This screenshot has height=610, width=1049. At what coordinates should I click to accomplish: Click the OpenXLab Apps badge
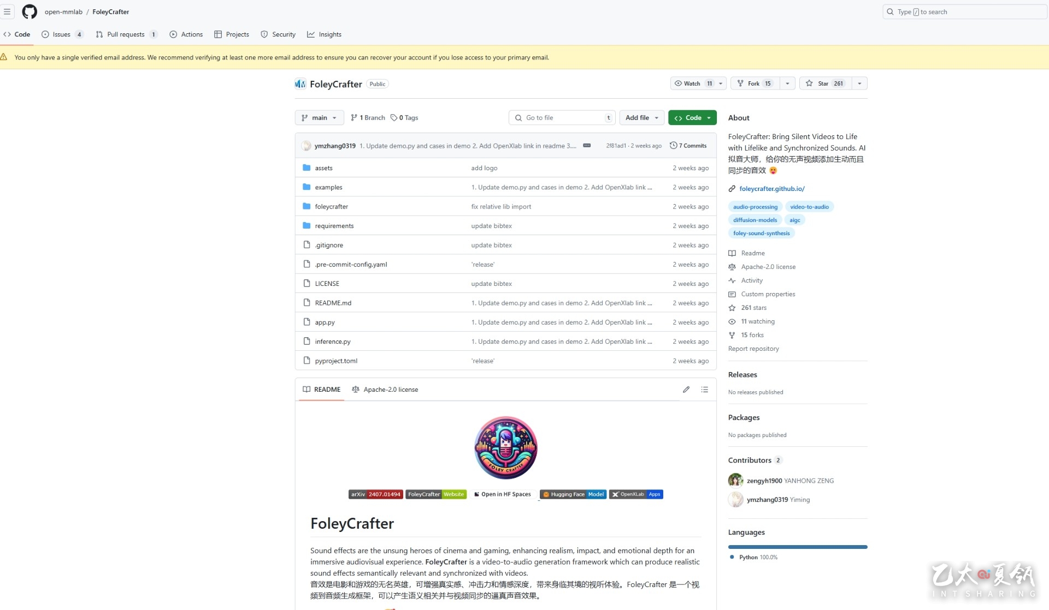coord(636,494)
